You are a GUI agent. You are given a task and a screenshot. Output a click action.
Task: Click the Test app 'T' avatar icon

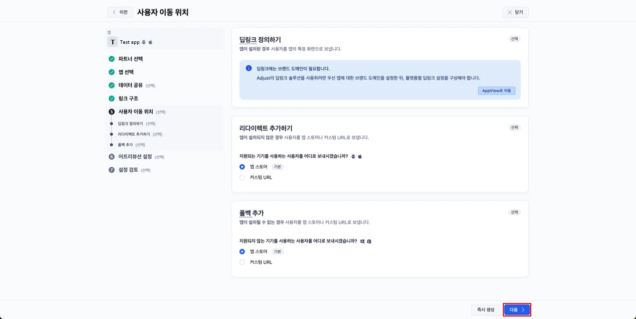tap(112, 42)
